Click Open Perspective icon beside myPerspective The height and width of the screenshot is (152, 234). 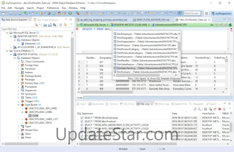tap(206, 13)
